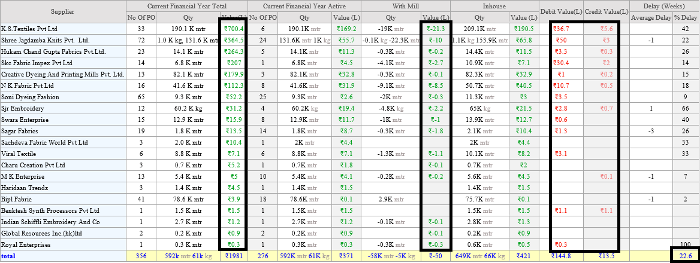Click the Inhouse column group header
Viewport: 700px width, 263px height.
click(x=494, y=6)
